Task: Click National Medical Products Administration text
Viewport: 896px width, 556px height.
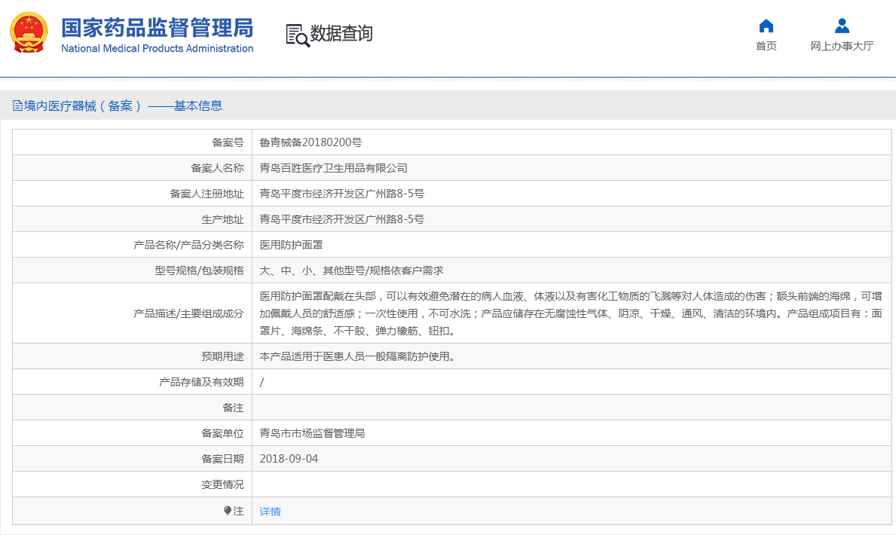Action: tap(157, 48)
